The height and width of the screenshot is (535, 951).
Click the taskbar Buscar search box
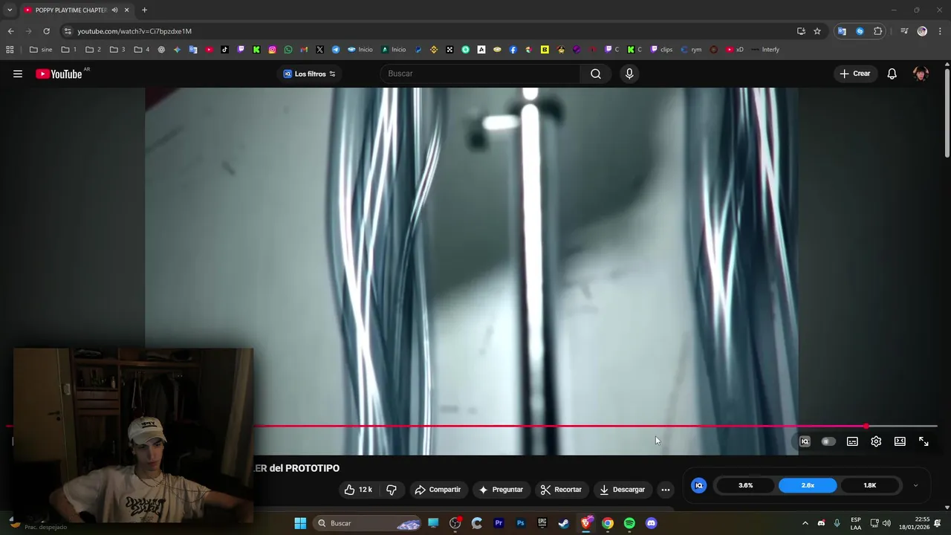pos(367,523)
